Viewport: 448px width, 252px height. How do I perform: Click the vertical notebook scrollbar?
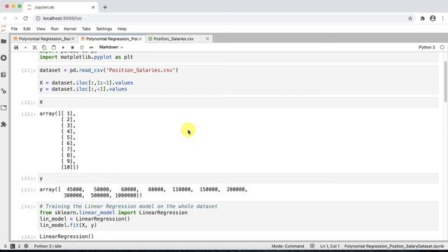tap(445, 81)
